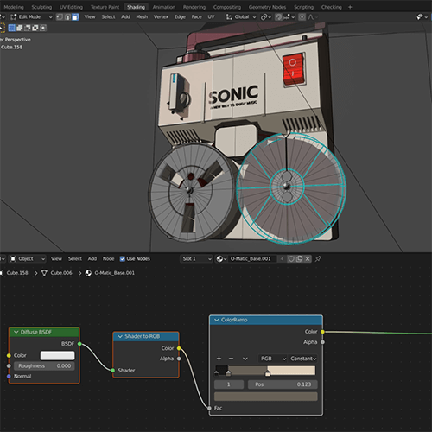This screenshot has height=432, width=432.
Task: Open node editor Add menu
Action: 92,258
